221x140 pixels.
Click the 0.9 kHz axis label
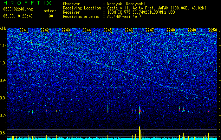pos(3,80)
